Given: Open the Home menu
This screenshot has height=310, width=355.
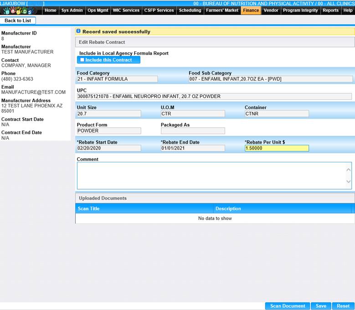Looking at the screenshot, I should [x=51, y=10].
